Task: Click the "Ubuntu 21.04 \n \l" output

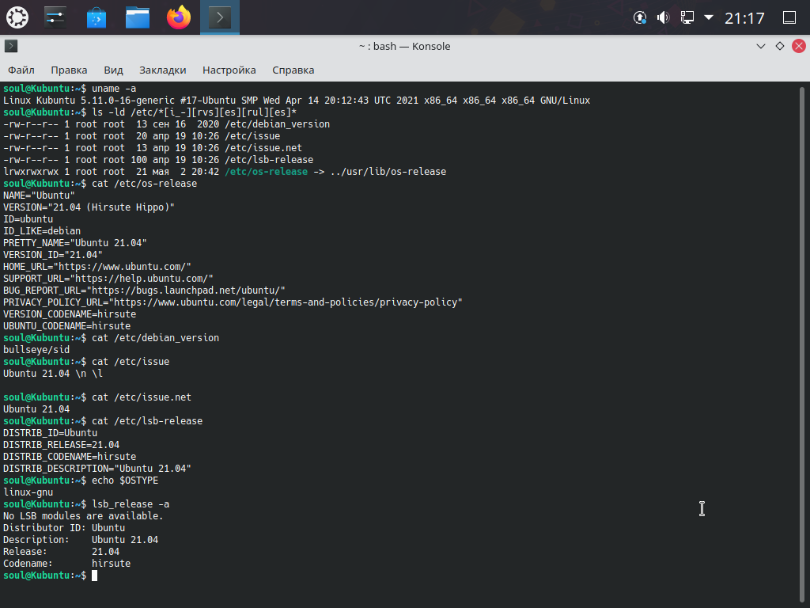Action: pos(53,374)
